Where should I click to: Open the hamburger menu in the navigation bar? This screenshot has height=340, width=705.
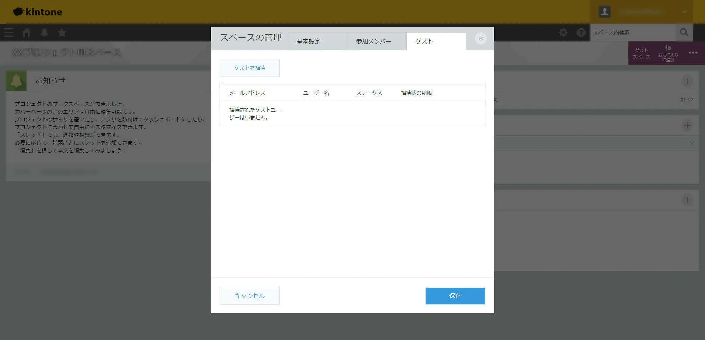coord(9,32)
